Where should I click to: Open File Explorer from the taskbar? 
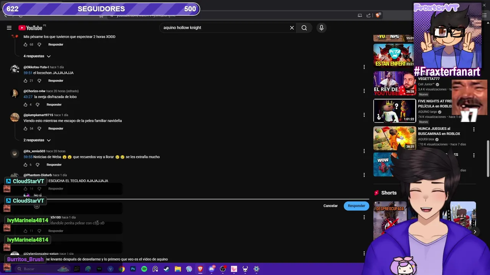[178, 269]
